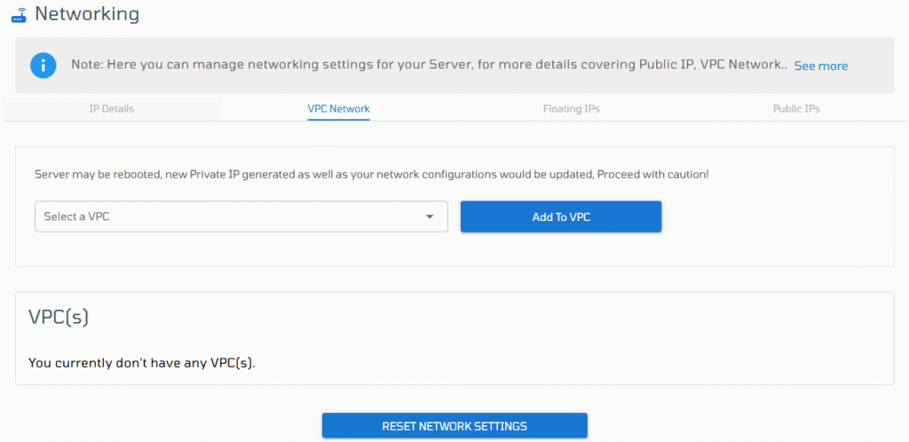The width and height of the screenshot is (909, 442).
Task: Open the See more link
Action: point(821,66)
